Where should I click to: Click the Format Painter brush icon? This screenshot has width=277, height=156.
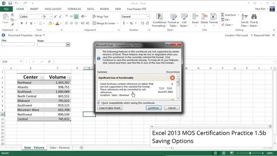pyautogui.click(x=12, y=25)
